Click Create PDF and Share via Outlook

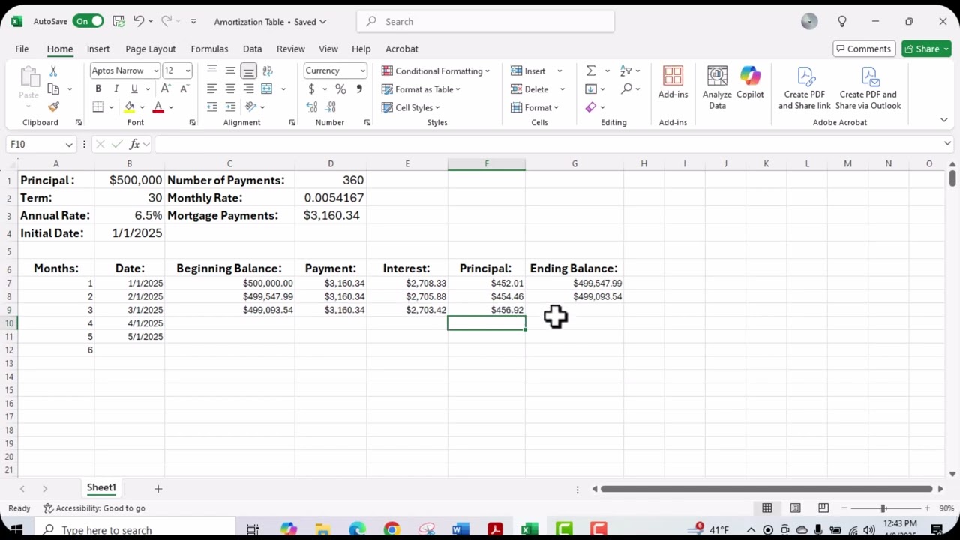click(x=868, y=88)
